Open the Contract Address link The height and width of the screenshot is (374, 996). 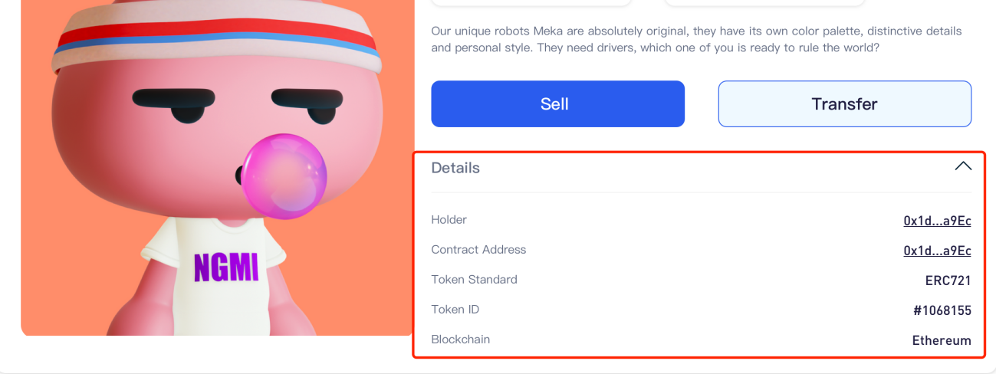click(x=937, y=251)
